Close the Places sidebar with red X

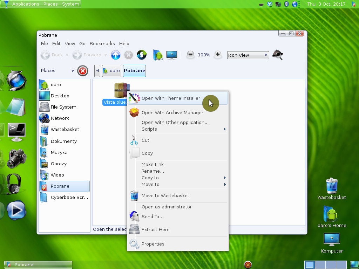(83, 71)
